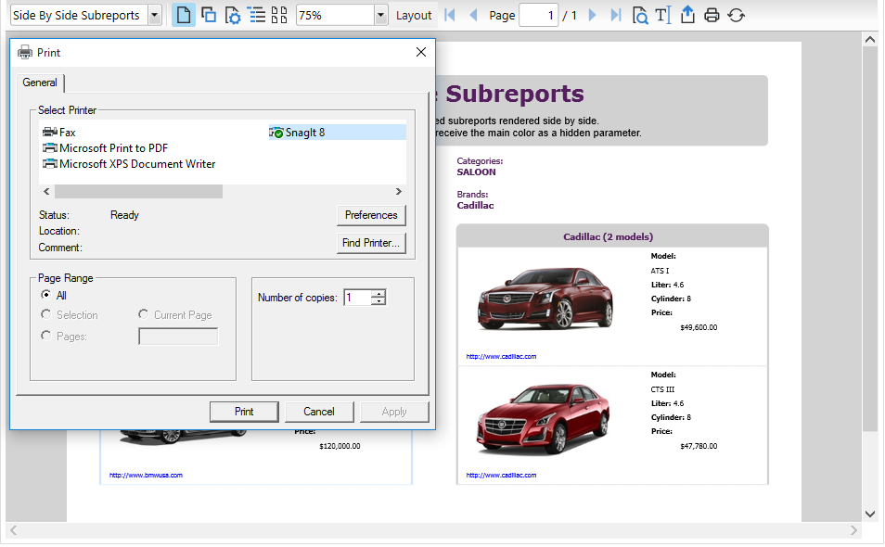Activate the text selection tool icon
This screenshot has height=547, width=885.
(x=663, y=15)
